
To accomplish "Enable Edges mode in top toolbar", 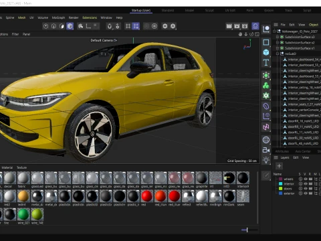I will pos(53,26).
